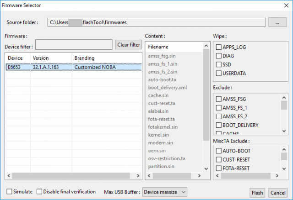The height and width of the screenshot is (200, 293).
Task: Click the Clear filter button
Action: [129, 45]
